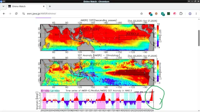Image resolution: width=200 pixels, height=112 pixels.
Task: Click the AMSR2 SST descending passes map
Action: click(97, 38)
